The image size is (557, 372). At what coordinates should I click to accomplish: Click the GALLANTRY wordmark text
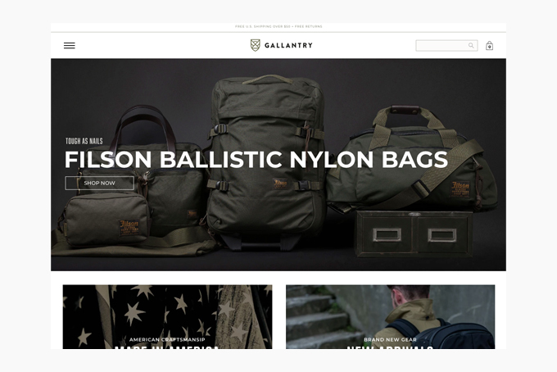point(288,46)
